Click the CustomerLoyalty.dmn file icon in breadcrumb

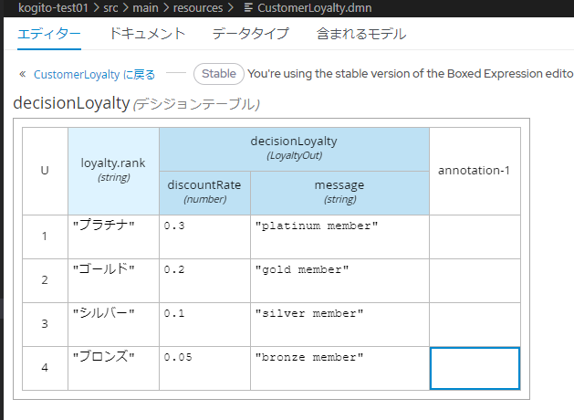pyautogui.click(x=248, y=7)
